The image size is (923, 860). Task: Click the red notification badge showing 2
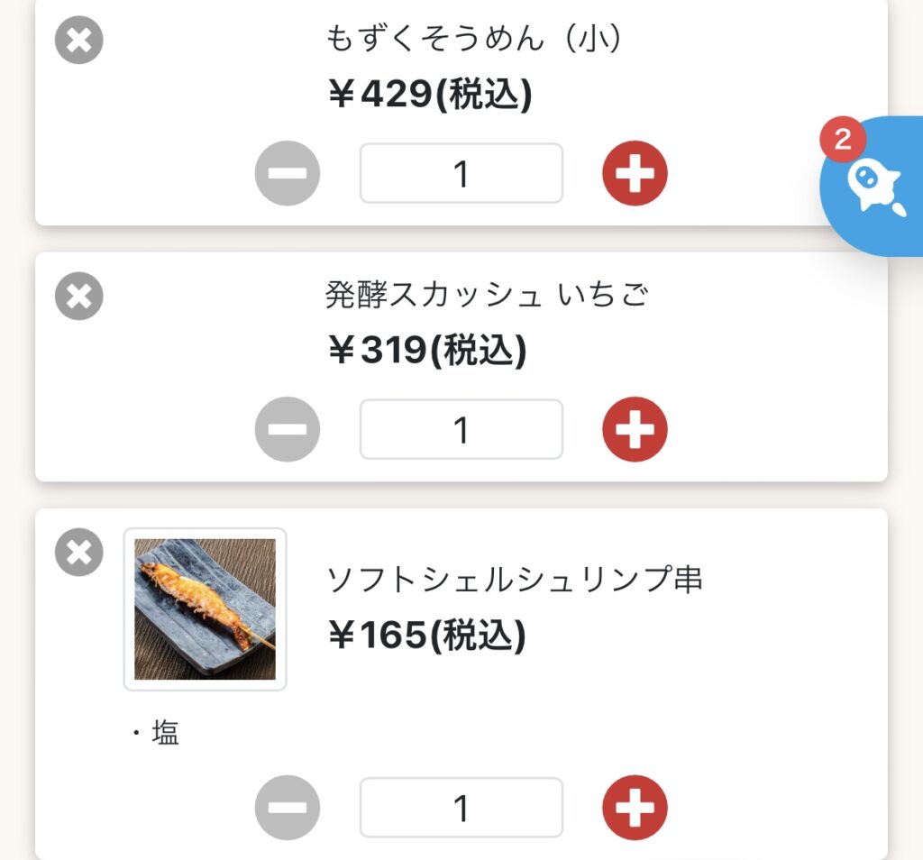point(843,140)
